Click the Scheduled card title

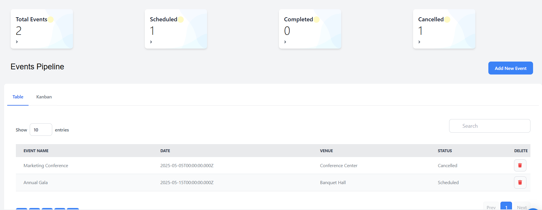(x=164, y=19)
